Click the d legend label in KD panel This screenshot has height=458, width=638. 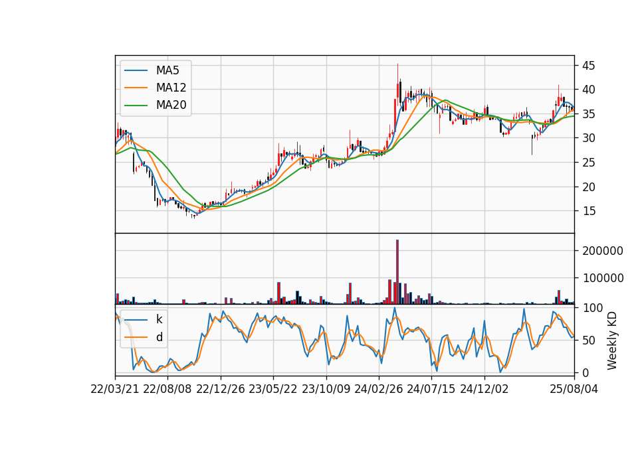click(x=159, y=337)
